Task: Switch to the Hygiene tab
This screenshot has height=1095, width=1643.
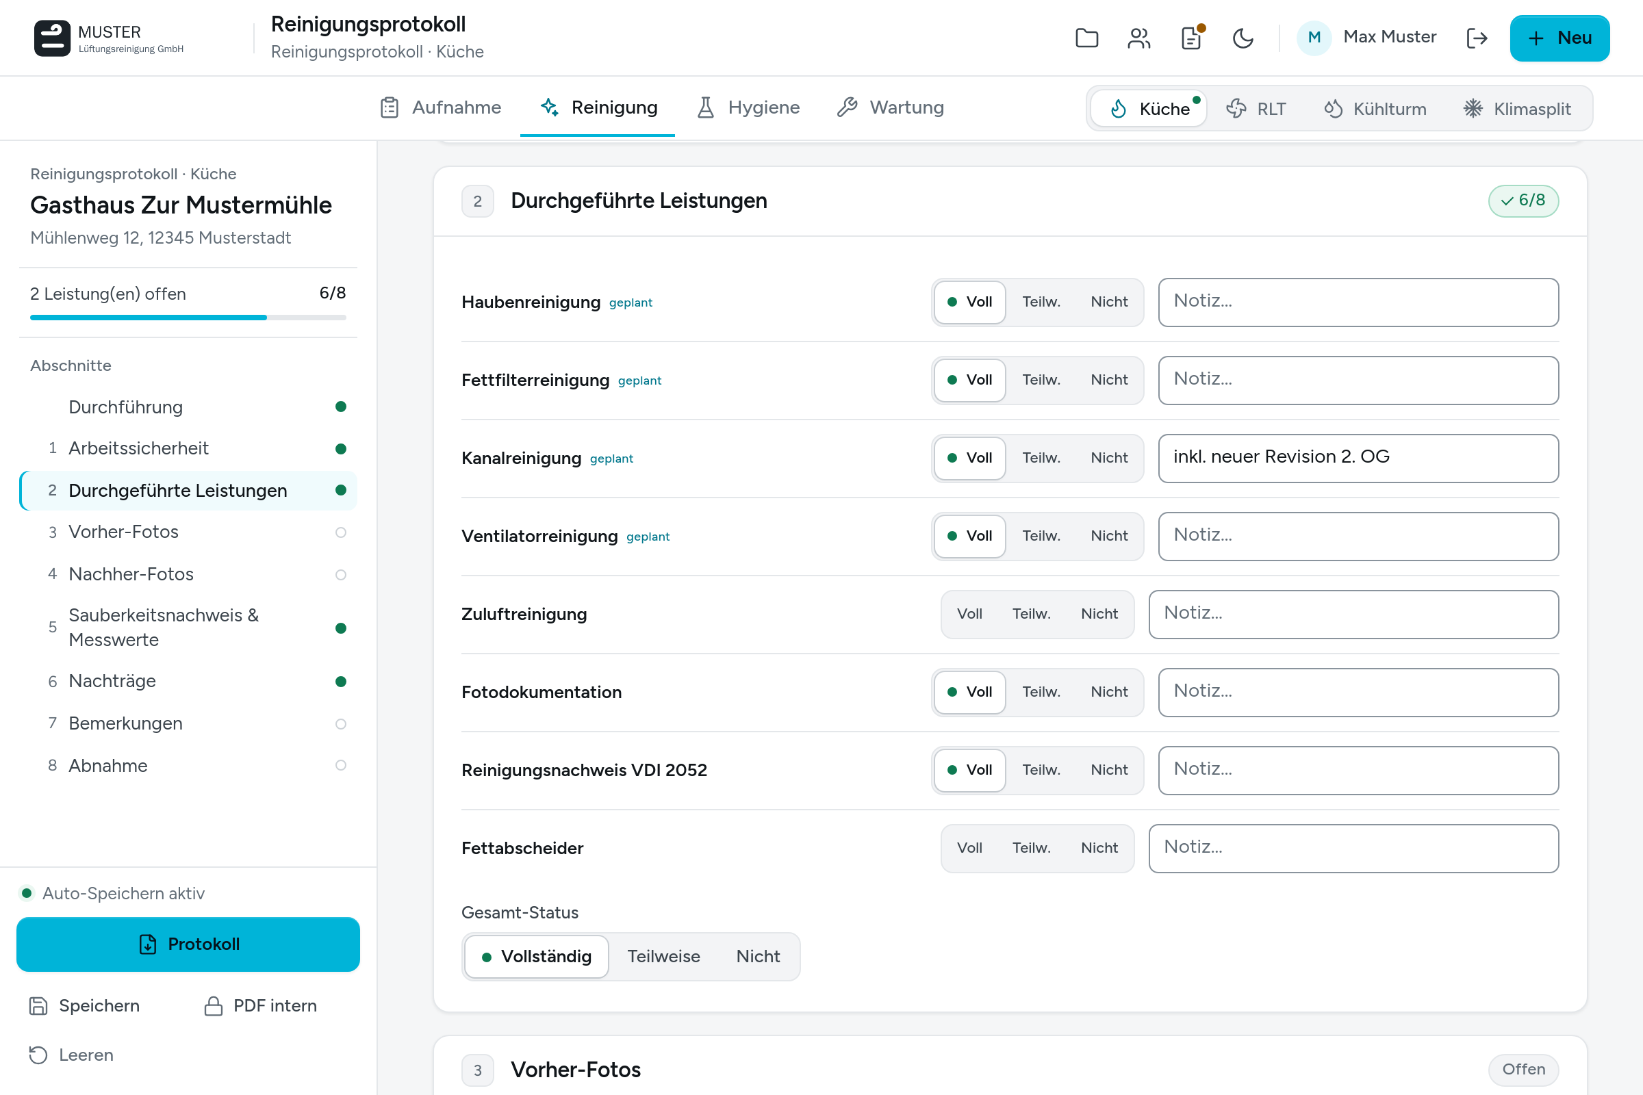Action: [x=749, y=107]
